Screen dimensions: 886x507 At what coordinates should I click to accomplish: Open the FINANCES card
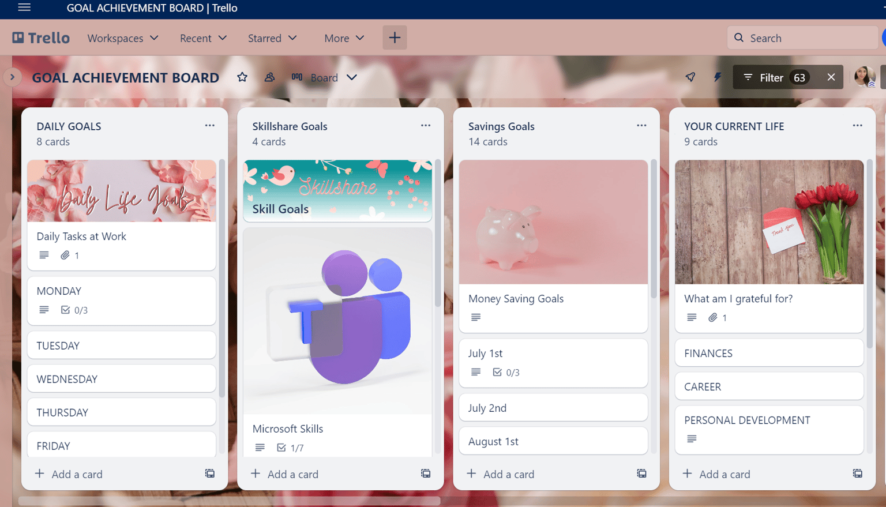769,353
